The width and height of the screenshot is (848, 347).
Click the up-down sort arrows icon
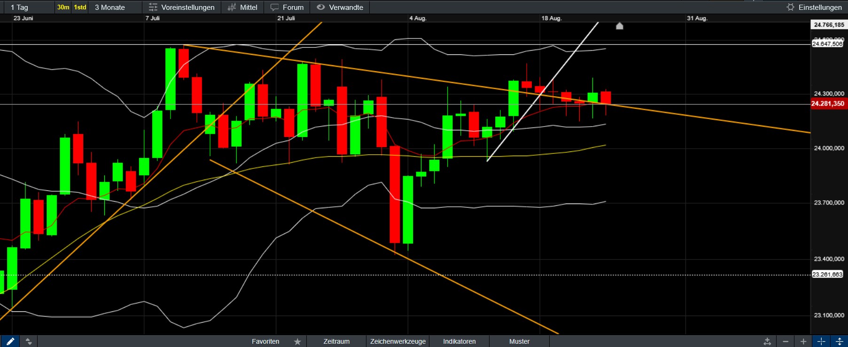tap(29, 341)
